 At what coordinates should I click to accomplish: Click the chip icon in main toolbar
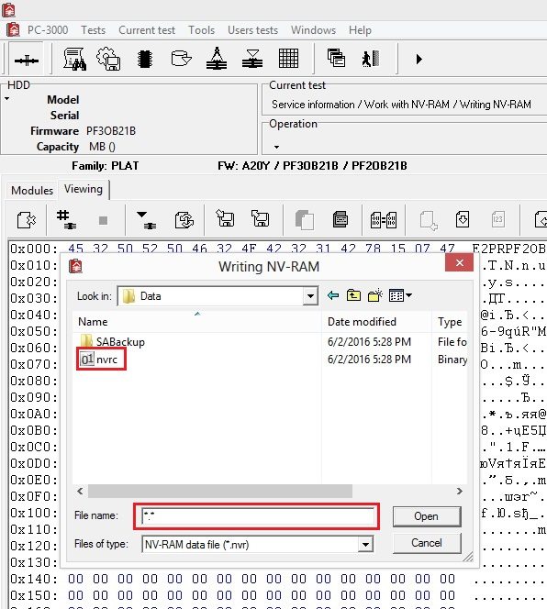tap(145, 59)
